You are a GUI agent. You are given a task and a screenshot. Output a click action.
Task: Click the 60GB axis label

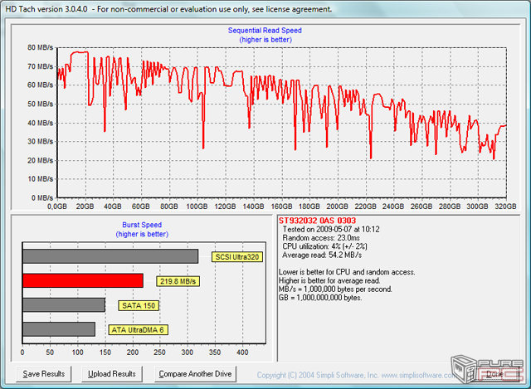click(141, 207)
